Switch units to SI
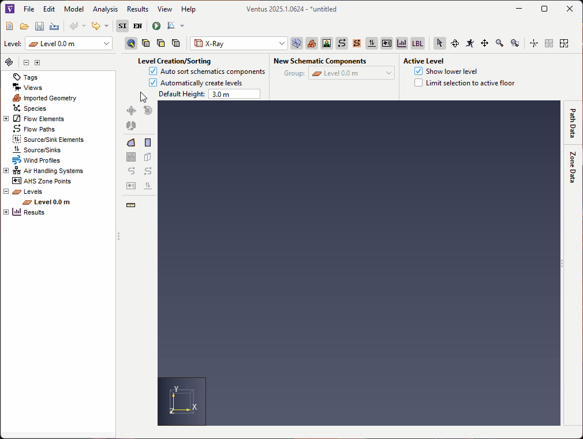Screen dimensions: 583x439 (x=122, y=26)
